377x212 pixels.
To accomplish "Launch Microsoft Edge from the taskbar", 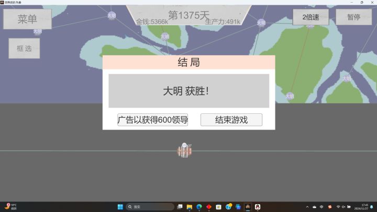I will [199, 207].
